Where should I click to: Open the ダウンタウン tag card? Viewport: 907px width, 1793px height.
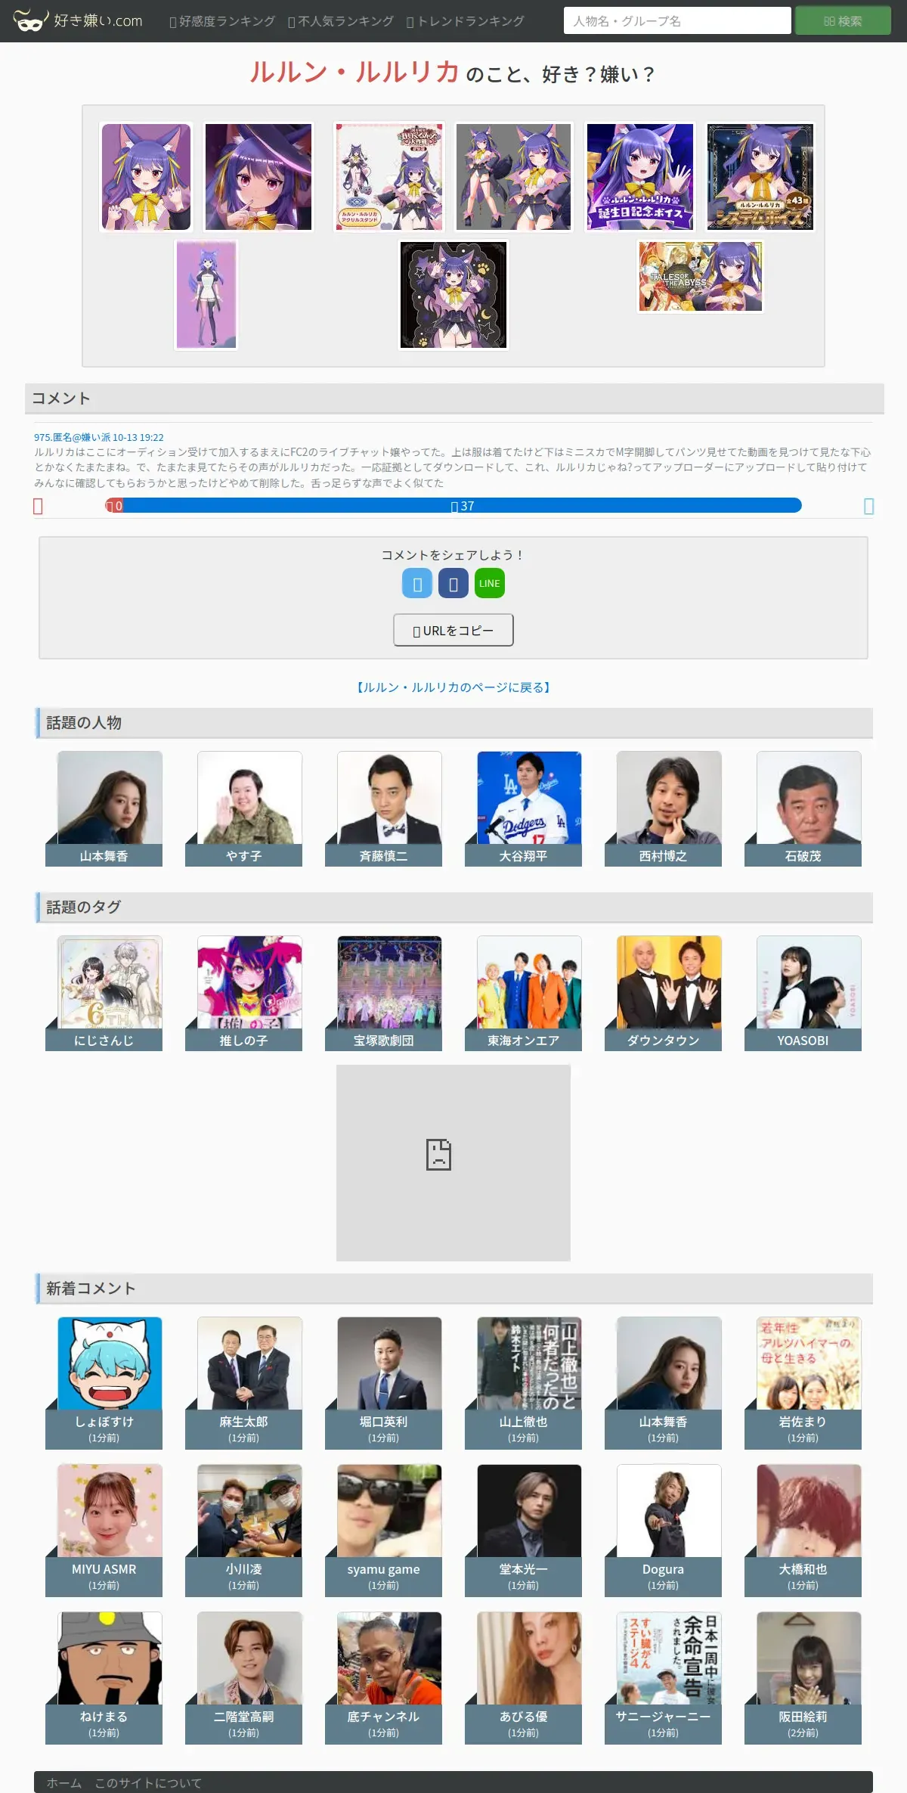click(664, 993)
